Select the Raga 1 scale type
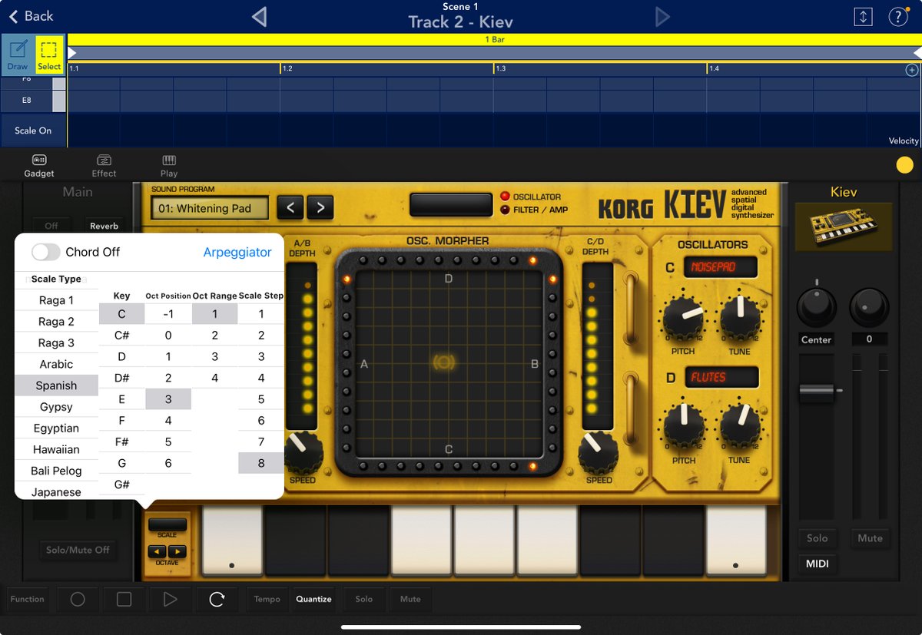Image resolution: width=922 pixels, height=635 pixels. [56, 300]
